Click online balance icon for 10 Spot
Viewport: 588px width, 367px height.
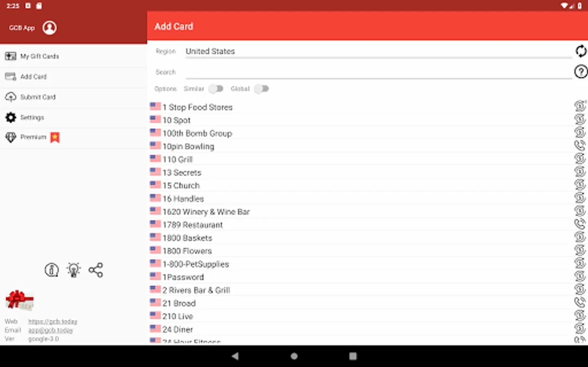580,119
